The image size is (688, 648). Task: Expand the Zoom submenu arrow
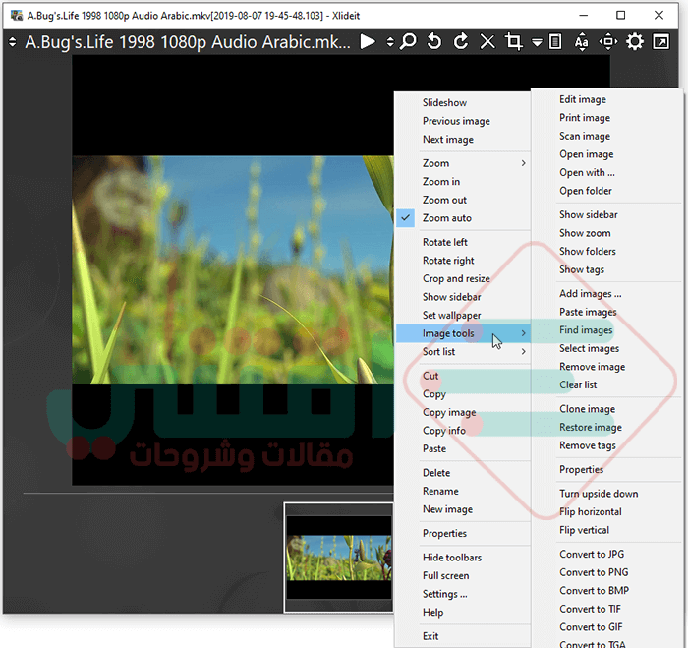click(x=523, y=163)
